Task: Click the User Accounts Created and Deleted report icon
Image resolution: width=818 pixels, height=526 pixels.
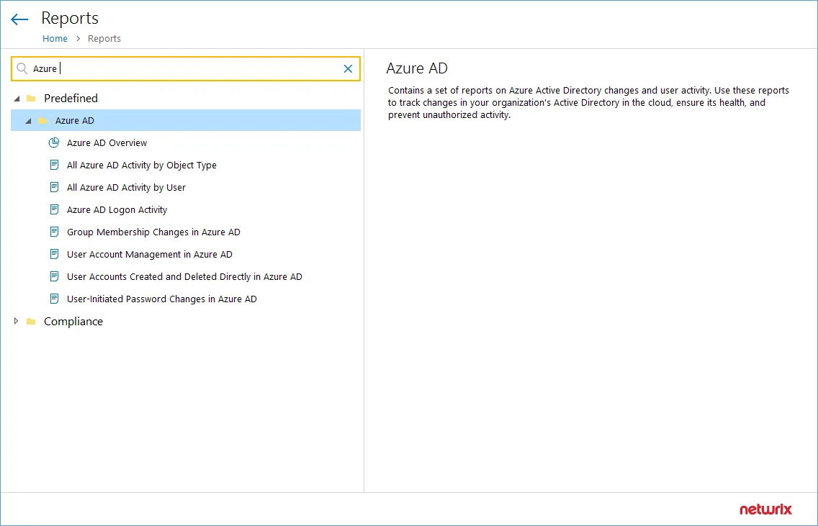Action: 54,276
